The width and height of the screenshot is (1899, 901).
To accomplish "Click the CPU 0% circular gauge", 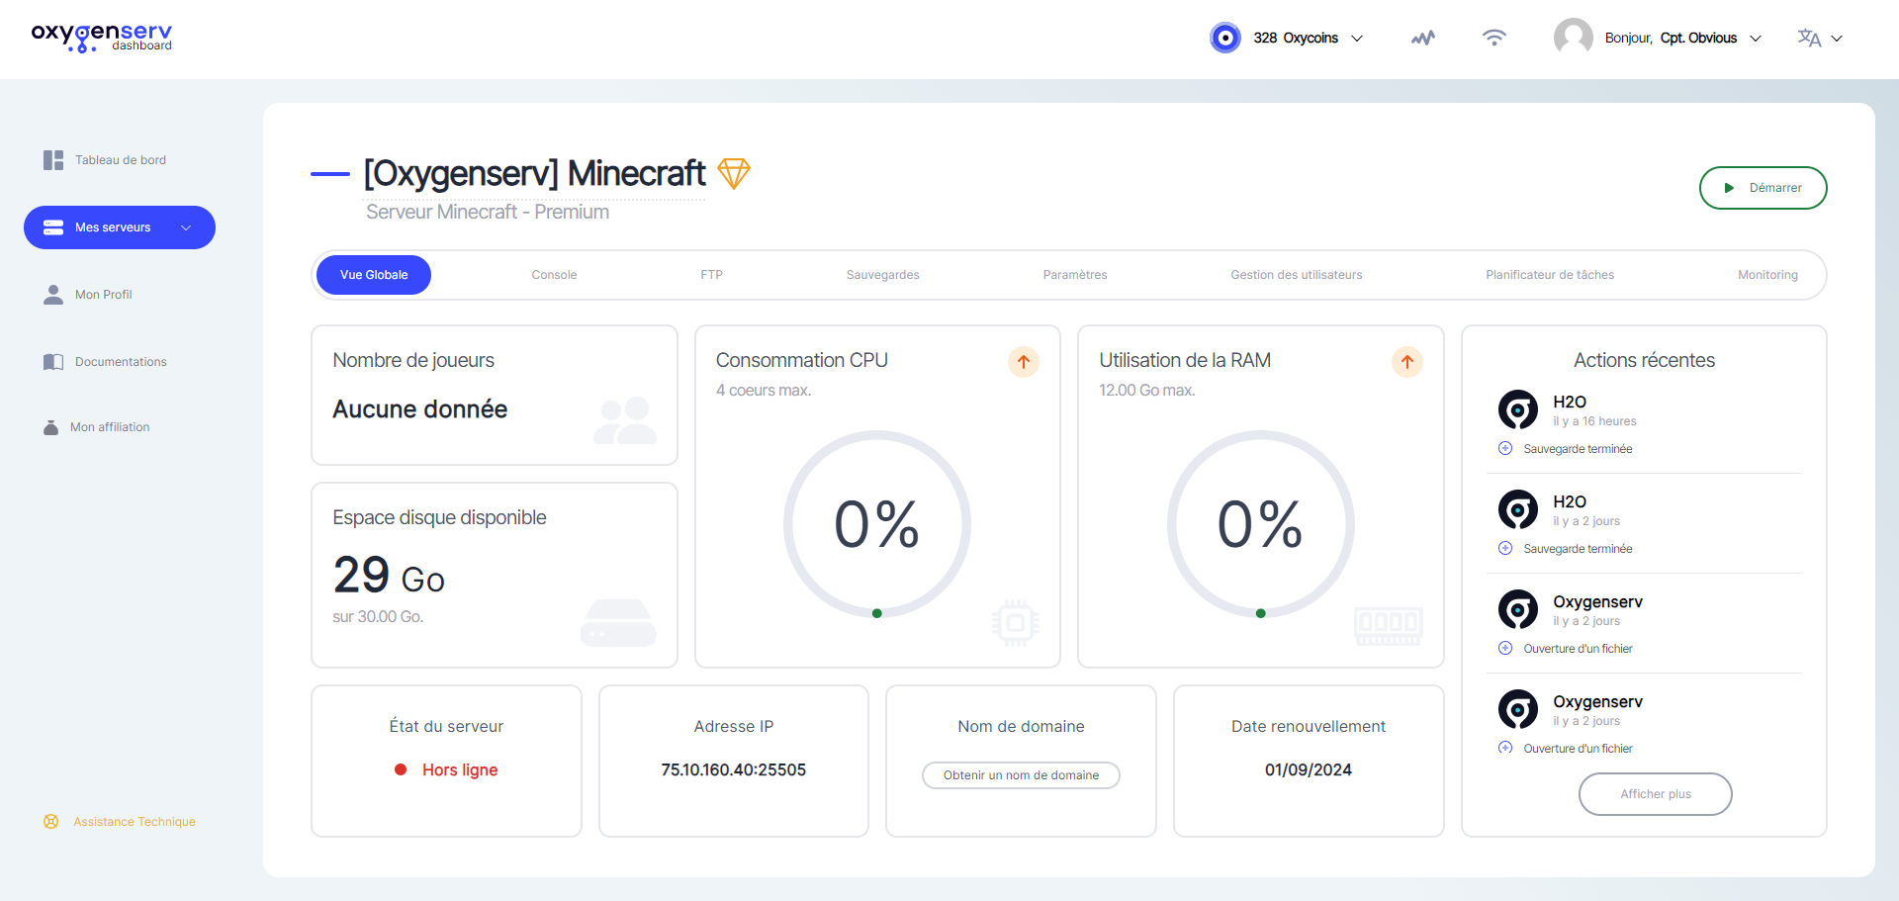I will coord(877,524).
